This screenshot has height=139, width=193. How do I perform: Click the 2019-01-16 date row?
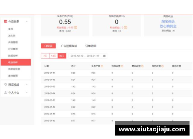click(117, 79)
